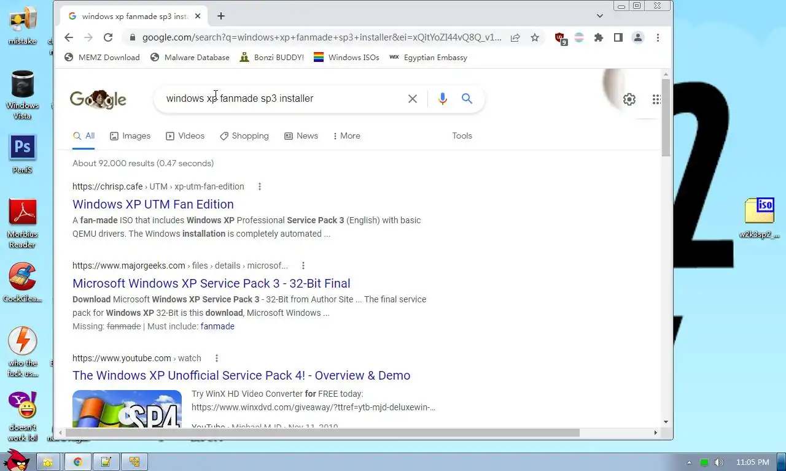This screenshot has width=786, height=471.
Task: Play the SP4 video thumbnail
Action: pos(127,409)
